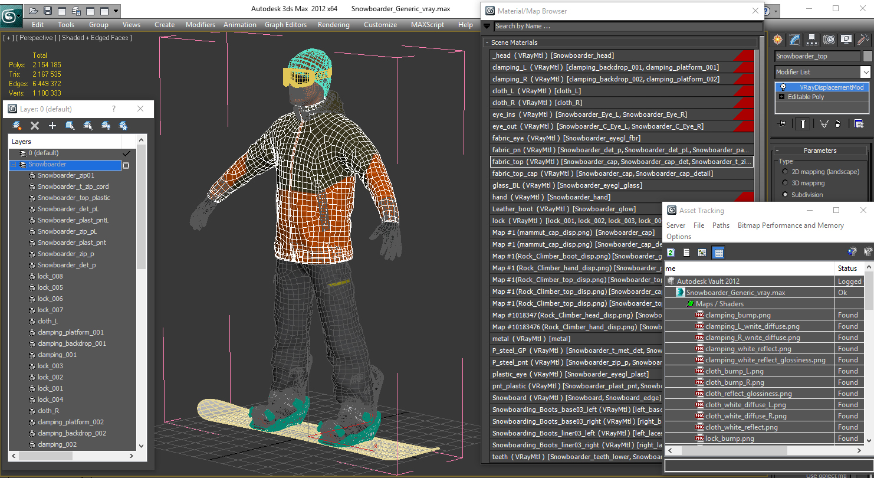874x478 pixels.
Task: Toggle VRayDisplacementMod lightbulb on/off
Action: [x=783, y=87]
